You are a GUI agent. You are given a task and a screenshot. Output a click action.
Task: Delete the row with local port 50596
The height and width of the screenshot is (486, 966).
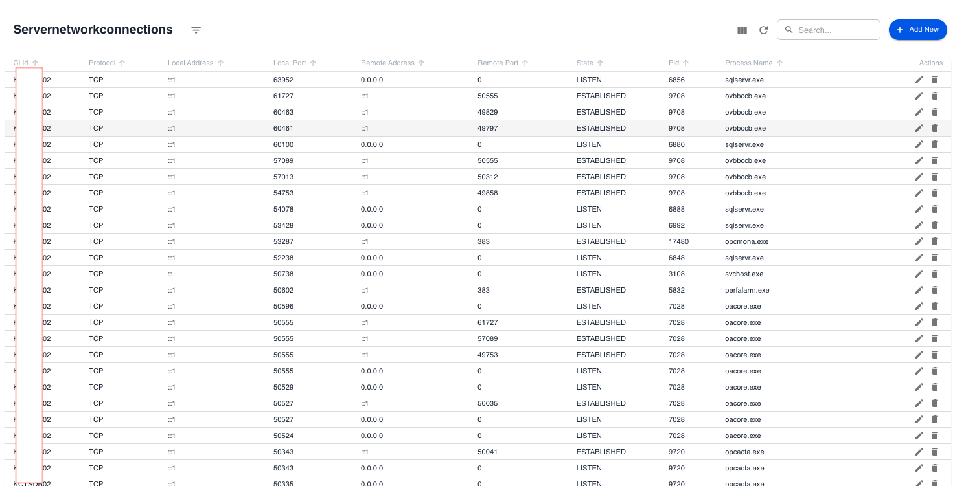click(x=935, y=306)
